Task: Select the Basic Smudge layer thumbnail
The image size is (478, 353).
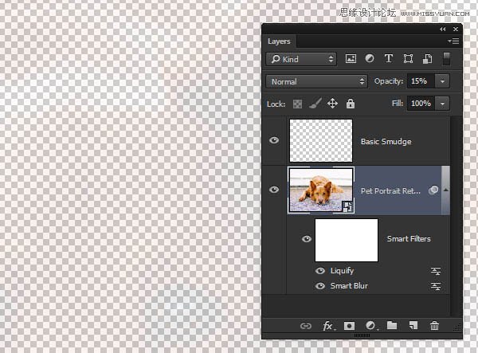Action: pos(321,140)
